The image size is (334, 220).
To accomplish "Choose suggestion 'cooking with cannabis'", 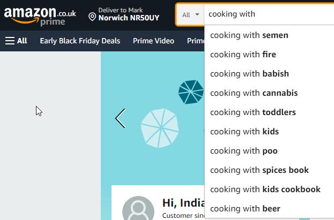I will click(254, 93).
